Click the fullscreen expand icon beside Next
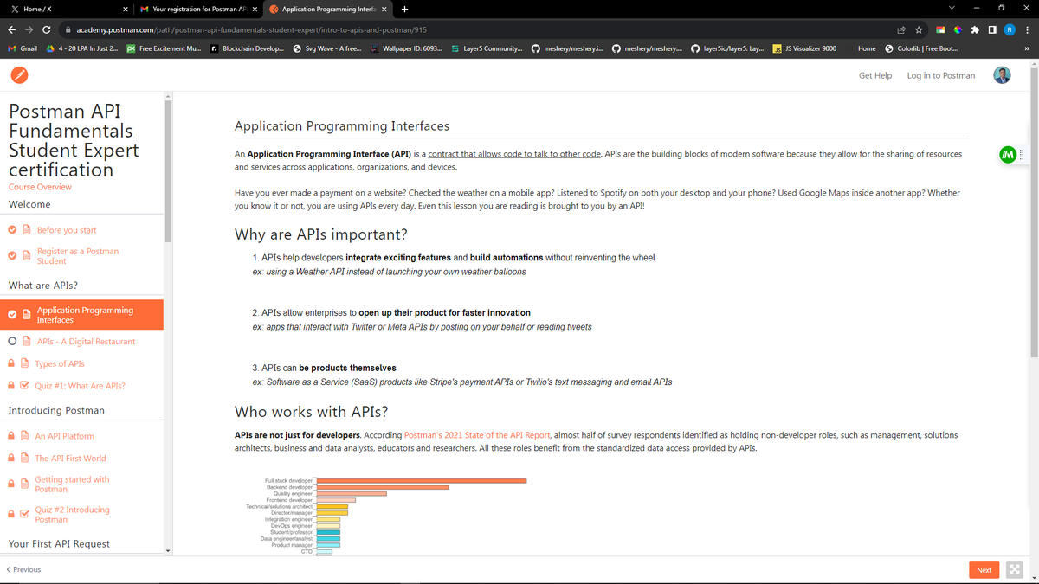Image resolution: width=1039 pixels, height=584 pixels. tap(1015, 569)
